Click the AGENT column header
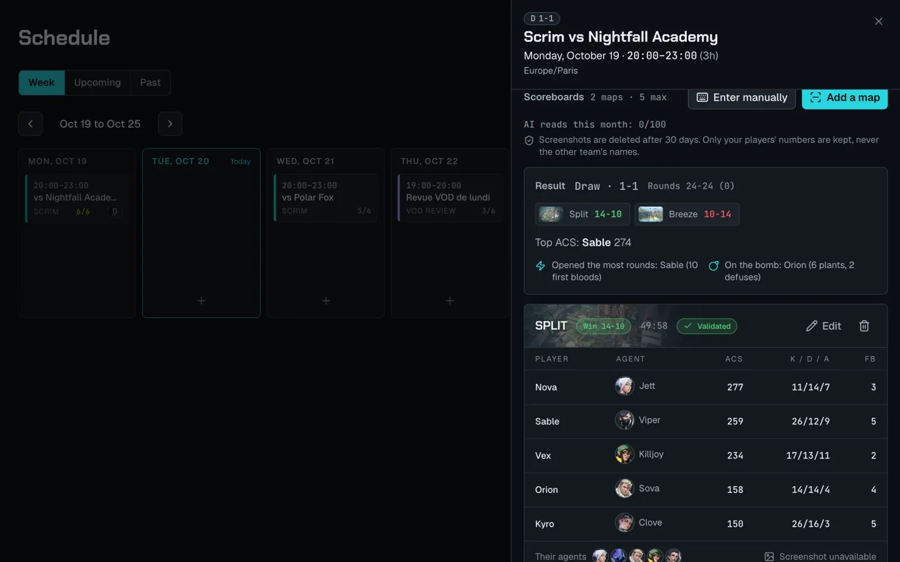 (x=631, y=359)
